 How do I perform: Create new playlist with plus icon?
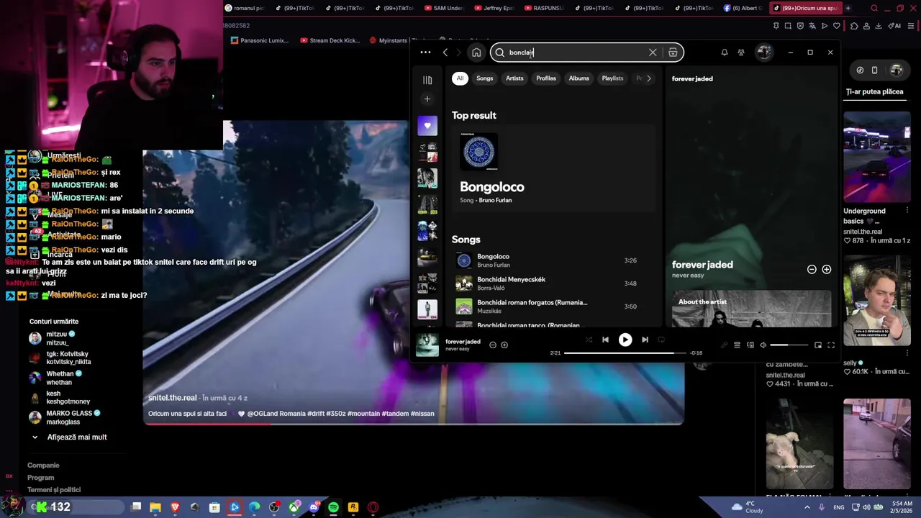point(427,99)
